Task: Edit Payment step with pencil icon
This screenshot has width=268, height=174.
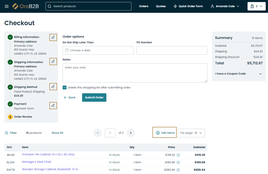Action: coord(53,106)
